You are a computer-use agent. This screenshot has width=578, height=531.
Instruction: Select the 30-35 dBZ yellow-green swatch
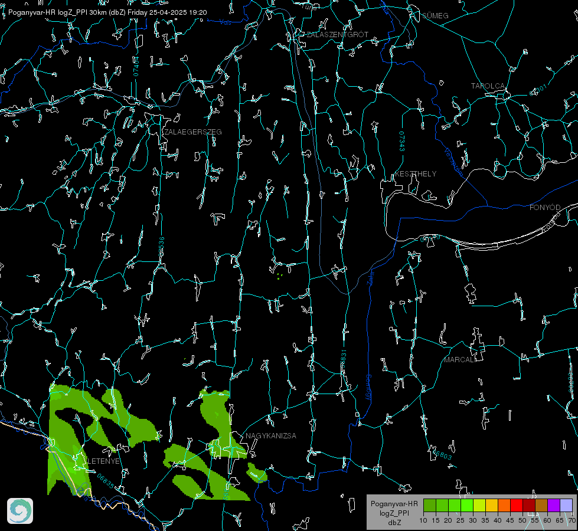click(479, 505)
